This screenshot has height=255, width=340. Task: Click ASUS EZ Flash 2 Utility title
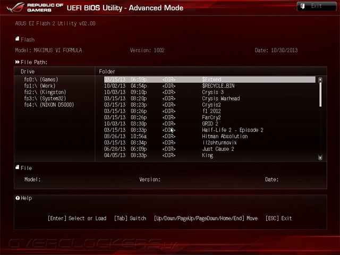click(55, 23)
